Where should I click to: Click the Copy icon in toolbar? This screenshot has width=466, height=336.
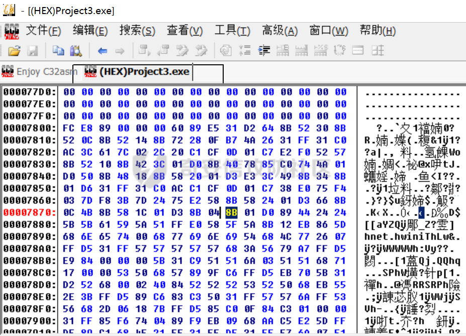coord(59,51)
